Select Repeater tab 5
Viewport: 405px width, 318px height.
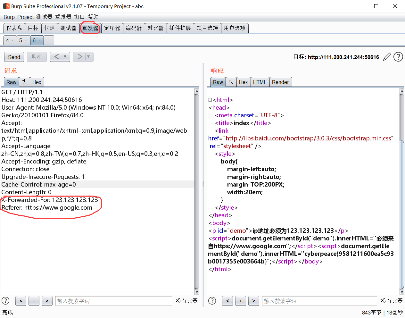tap(21, 41)
